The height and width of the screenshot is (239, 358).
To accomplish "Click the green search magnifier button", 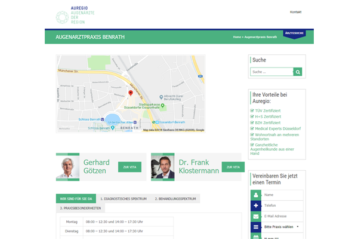I will (x=298, y=72).
